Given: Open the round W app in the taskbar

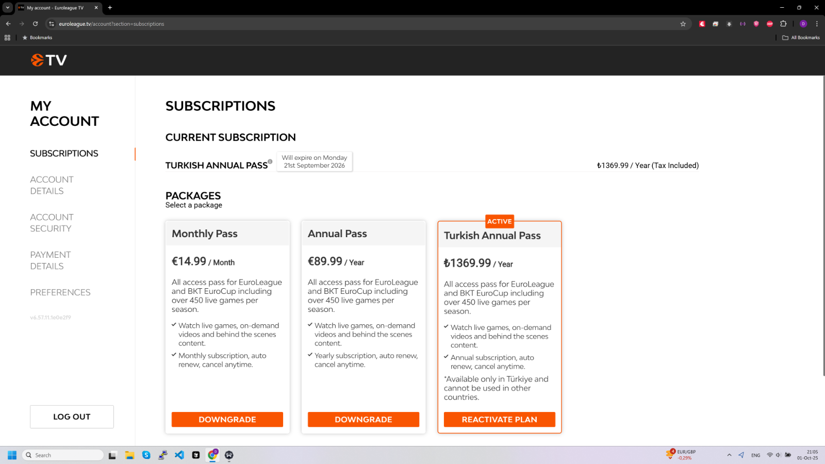Looking at the screenshot, I should click(x=229, y=455).
